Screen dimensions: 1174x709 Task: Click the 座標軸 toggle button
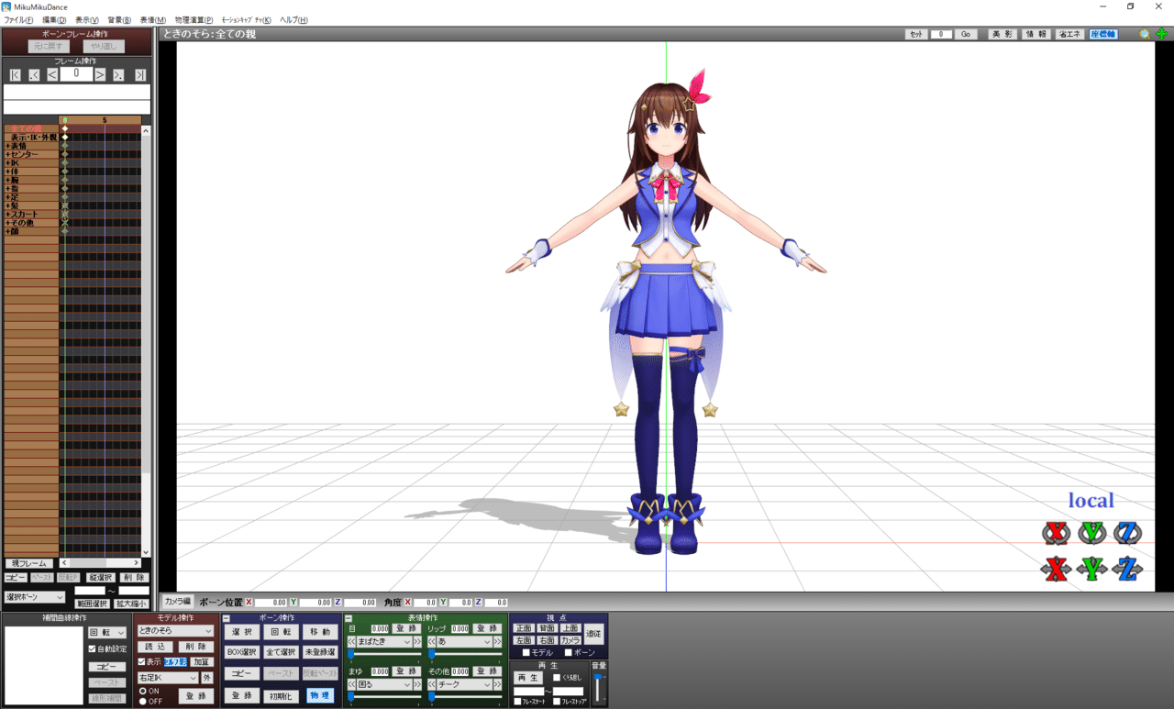pos(1103,34)
